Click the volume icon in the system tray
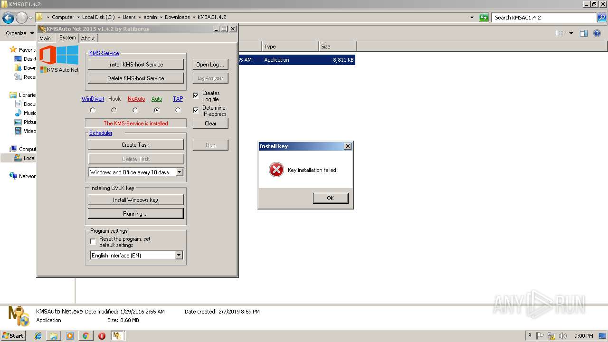 click(563, 336)
